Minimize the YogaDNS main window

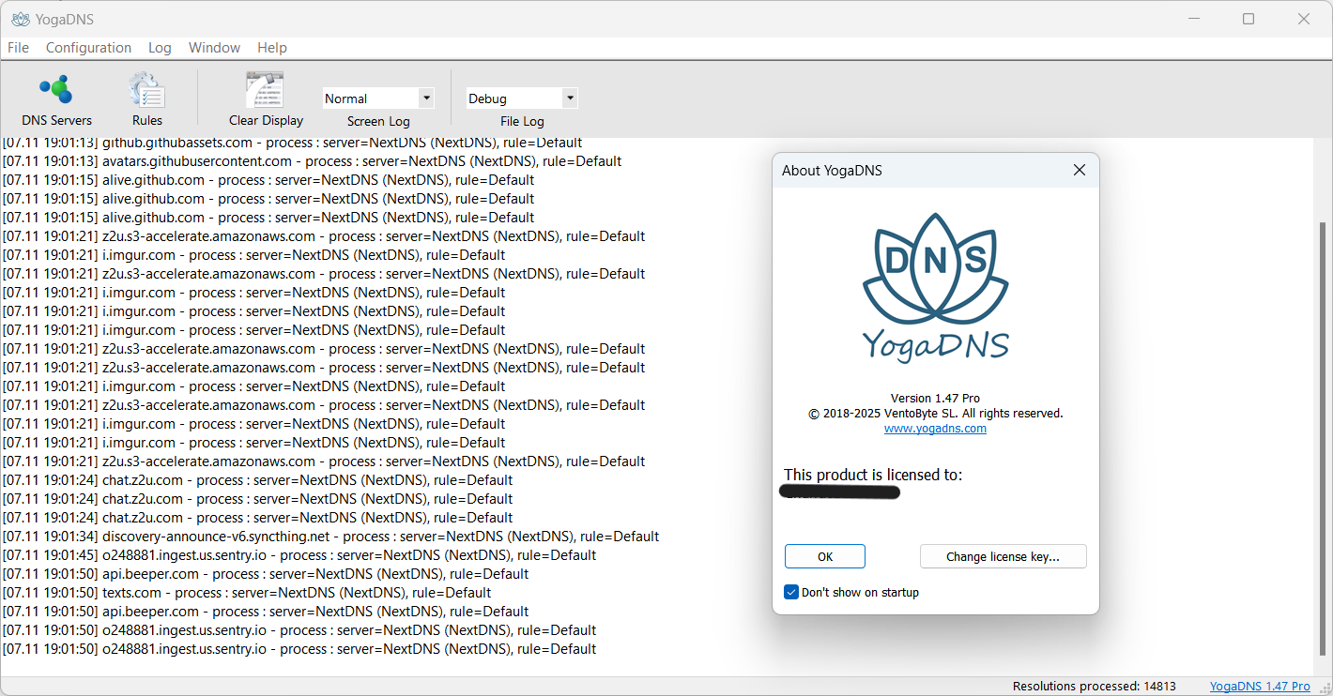tap(1194, 19)
